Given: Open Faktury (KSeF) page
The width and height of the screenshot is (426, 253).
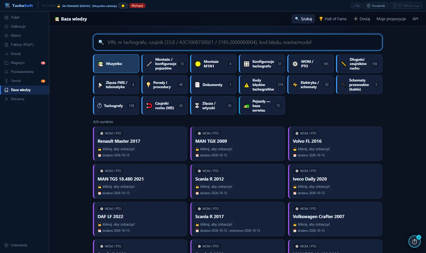Looking at the screenshot, I should pyautogui.click(x=24, y=44).
